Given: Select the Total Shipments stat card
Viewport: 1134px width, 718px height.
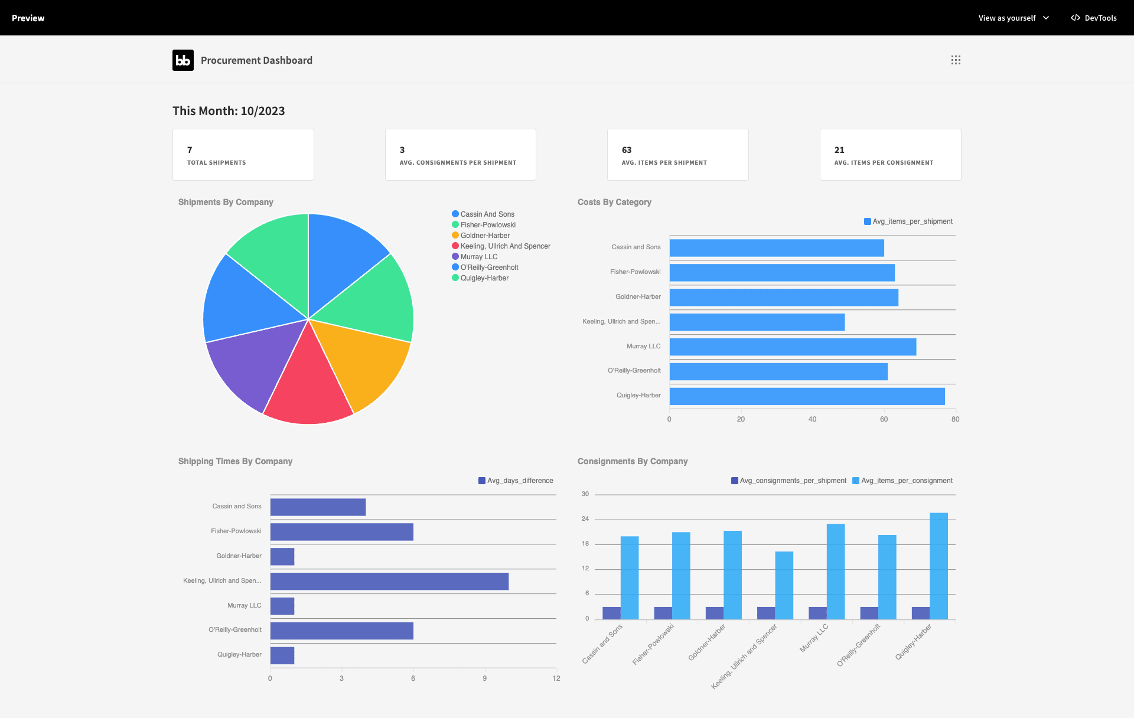Looking at the screenshot, I should [x=243, y=155].
